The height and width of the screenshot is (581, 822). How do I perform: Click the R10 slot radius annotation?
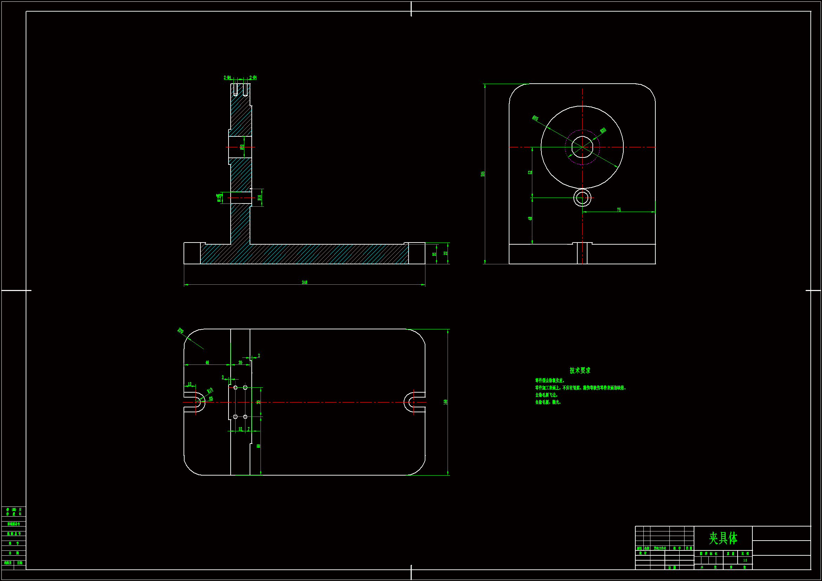point(210,390)
